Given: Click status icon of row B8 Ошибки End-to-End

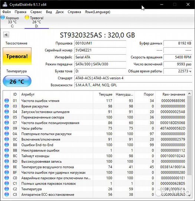Looking at the screenshot, I should 7,145.
